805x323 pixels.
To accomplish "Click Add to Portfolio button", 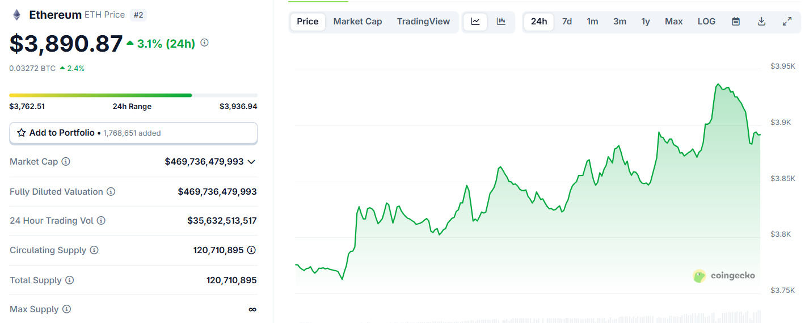I will (133, 133).
